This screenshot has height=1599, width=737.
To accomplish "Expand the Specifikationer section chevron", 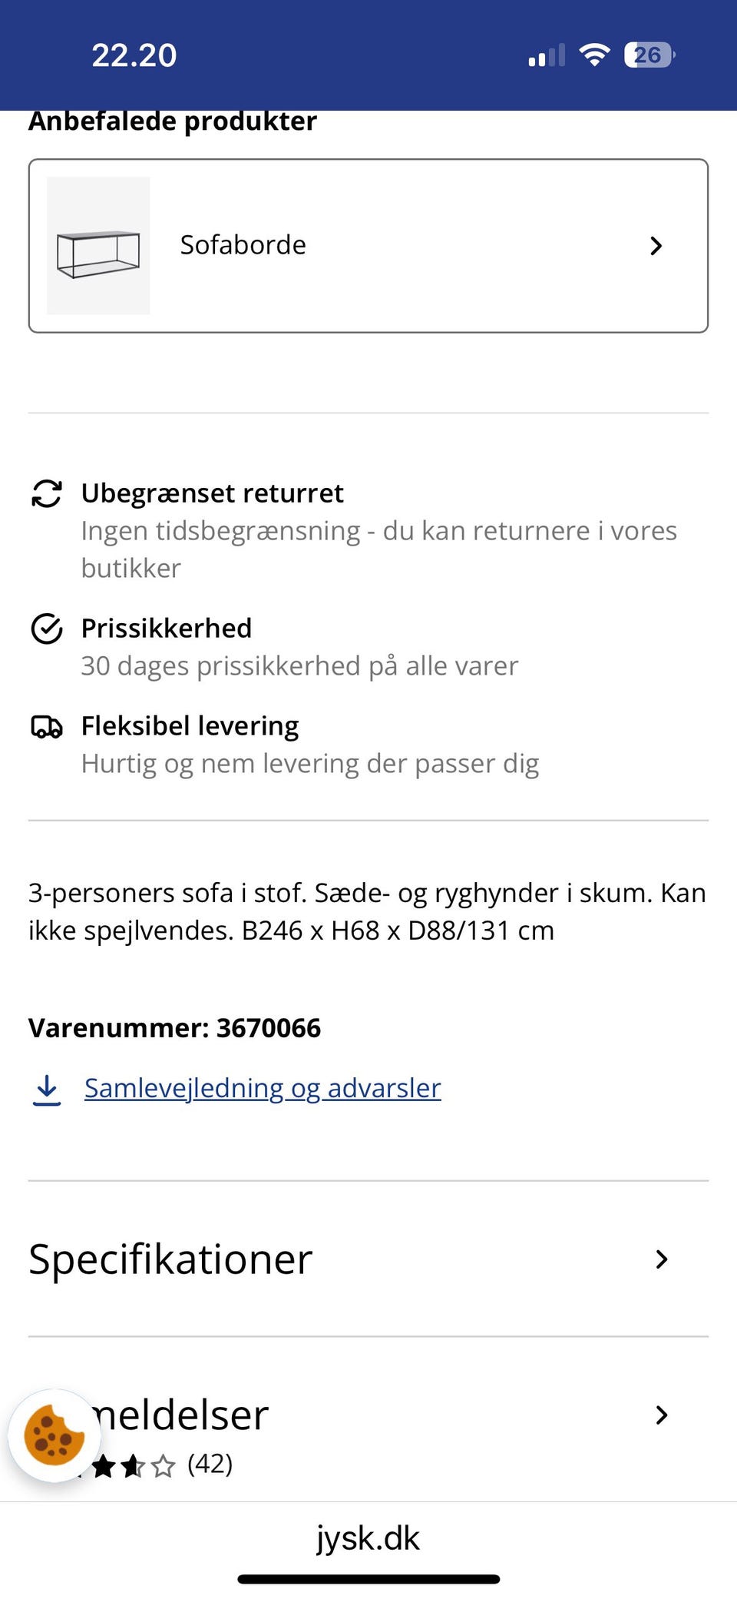I will click(661, 1259).
